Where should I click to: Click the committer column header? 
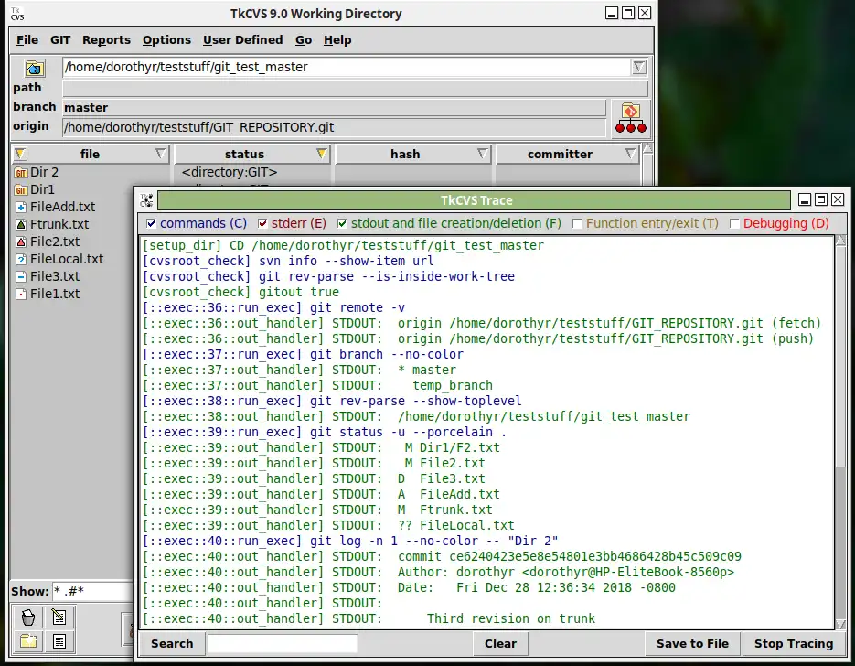[560, 155]
